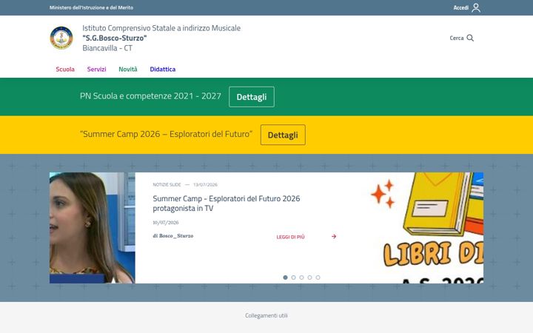Open the Scuola menu

pos(65,70)
